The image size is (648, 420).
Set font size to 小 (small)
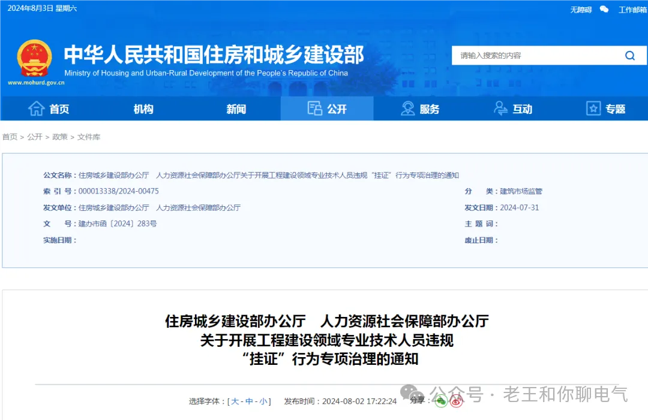pyautogui.click(x=263, y=401)
